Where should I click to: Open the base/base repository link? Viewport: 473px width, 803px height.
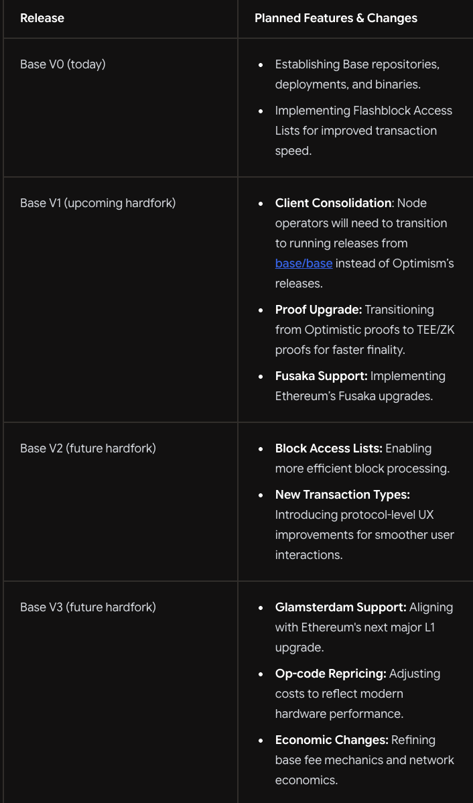click(303, 263)
